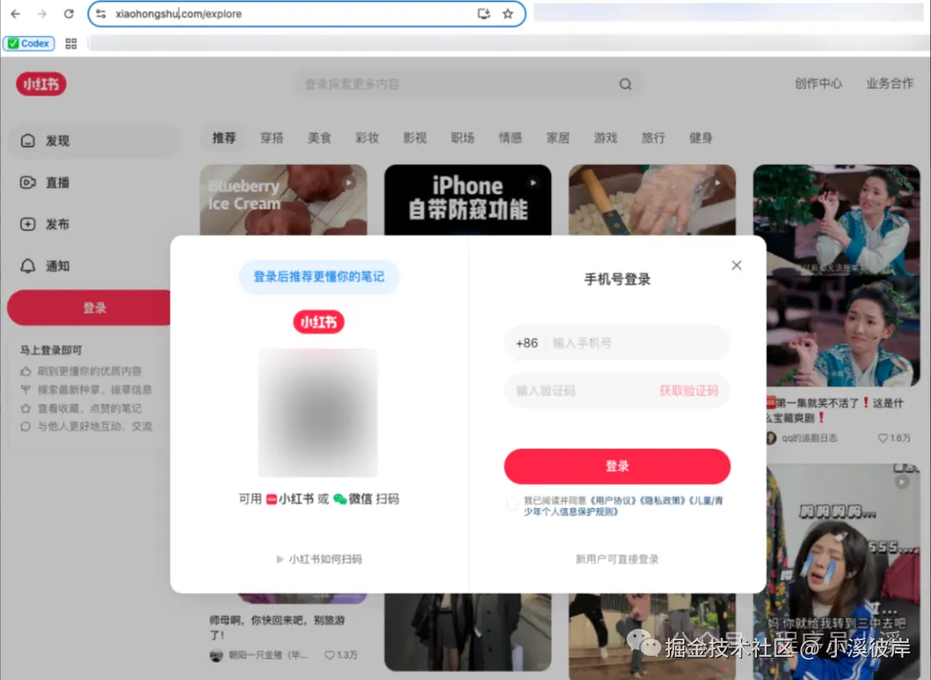Image resolution: width=931 pixels, height=680 pixels.
Task: Click the play icon on Blueberry video
Action: pyautogui.click(x=348, y=183)
